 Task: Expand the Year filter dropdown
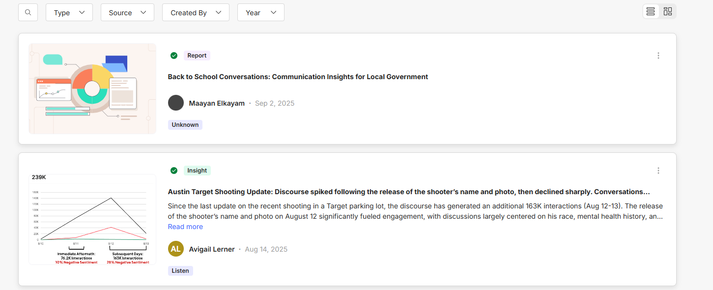tap(260, 13)
